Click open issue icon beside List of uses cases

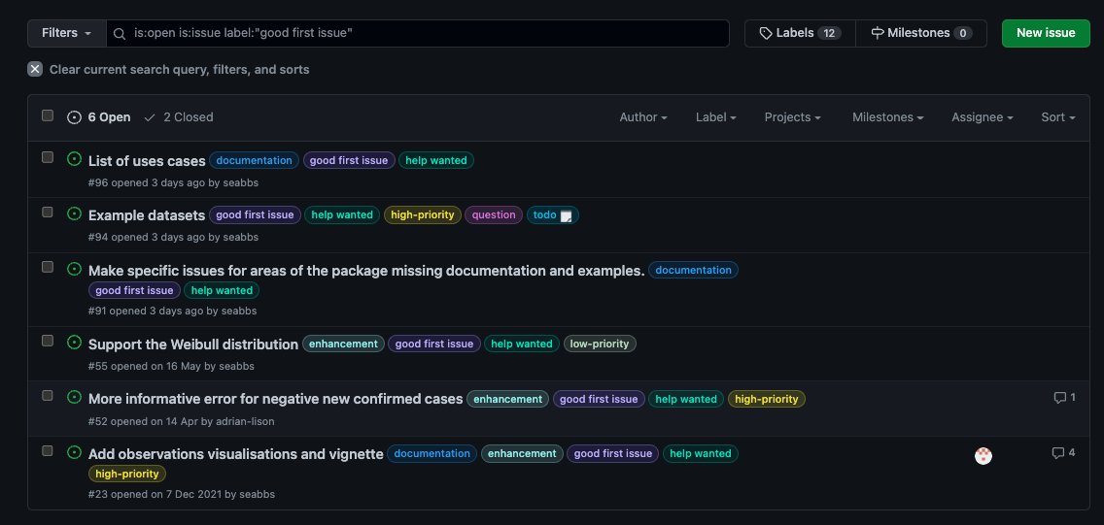tap(74, 159)
